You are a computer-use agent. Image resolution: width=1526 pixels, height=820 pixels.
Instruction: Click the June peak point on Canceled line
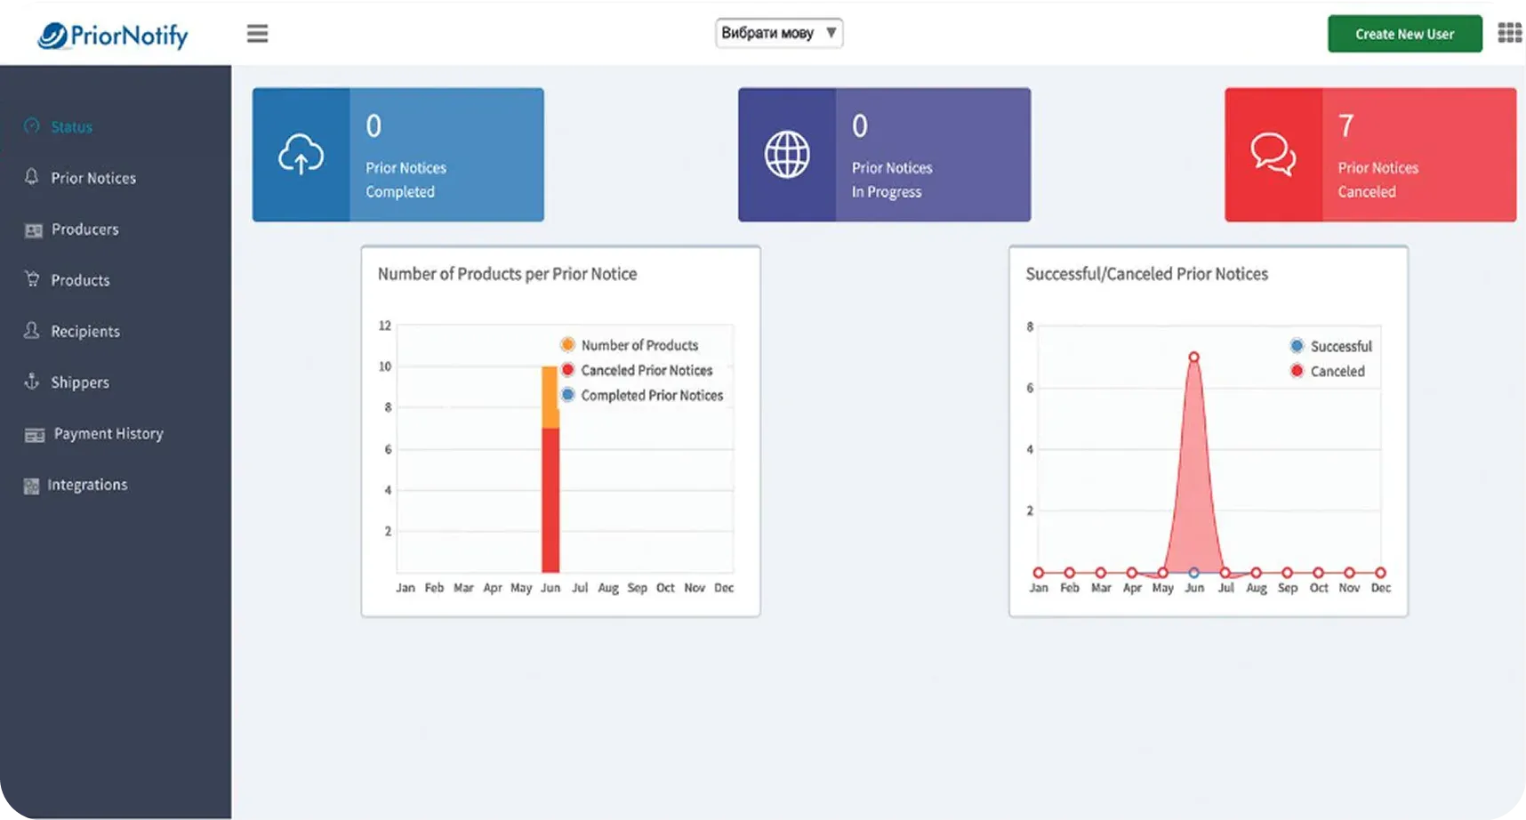(1193, 358)
